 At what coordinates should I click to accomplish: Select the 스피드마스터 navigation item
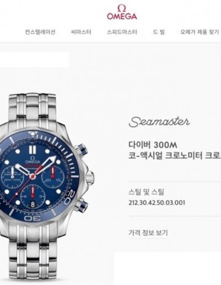(x=122, y=32)
